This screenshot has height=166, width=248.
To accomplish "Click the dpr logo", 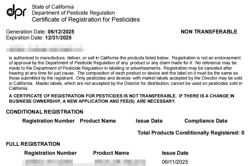I will [x=17, y=12].
